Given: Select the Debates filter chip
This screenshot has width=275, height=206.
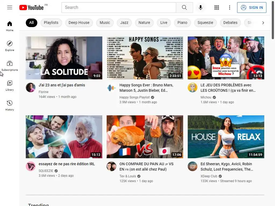Looking at the screenshot, I should coord(230,23).
